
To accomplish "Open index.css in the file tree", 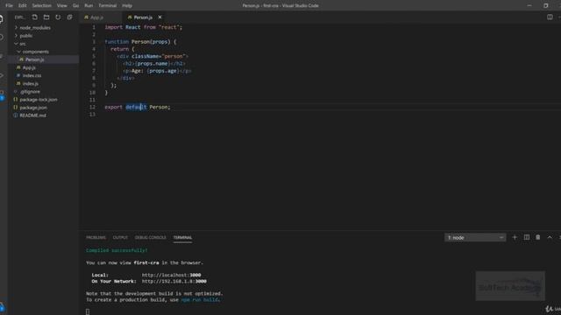I will [32, 75].
